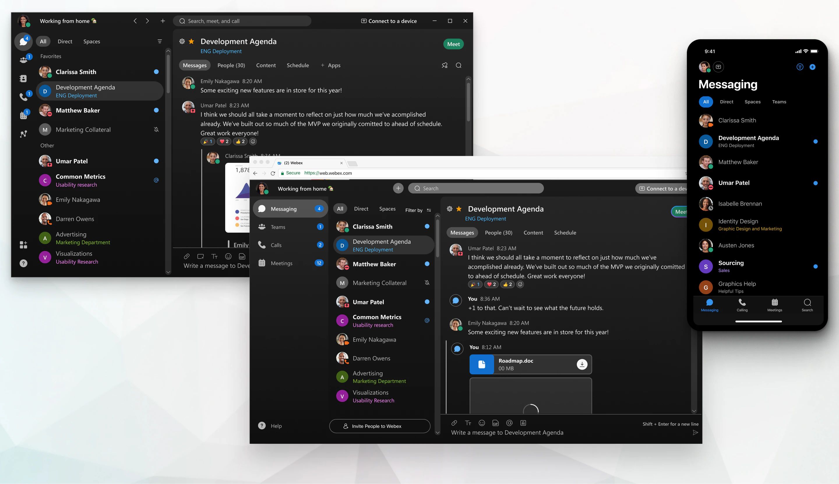
Task: Open the Apps grid icon in desktop sidebar
Action: click(x=23, y=245)
